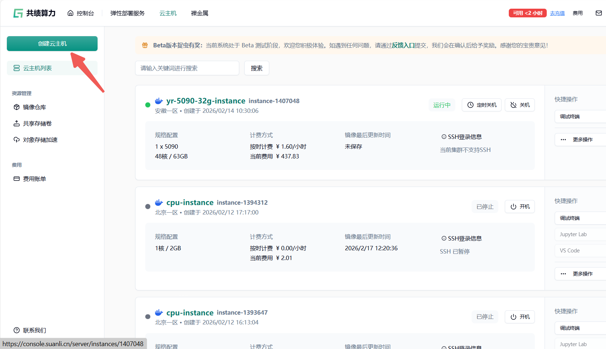The image size is (606, 349).
Task: Click the 创建云主机 button
Action: pos(52,44)
